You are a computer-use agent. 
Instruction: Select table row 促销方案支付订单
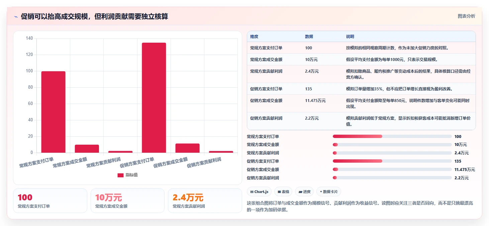361,89
